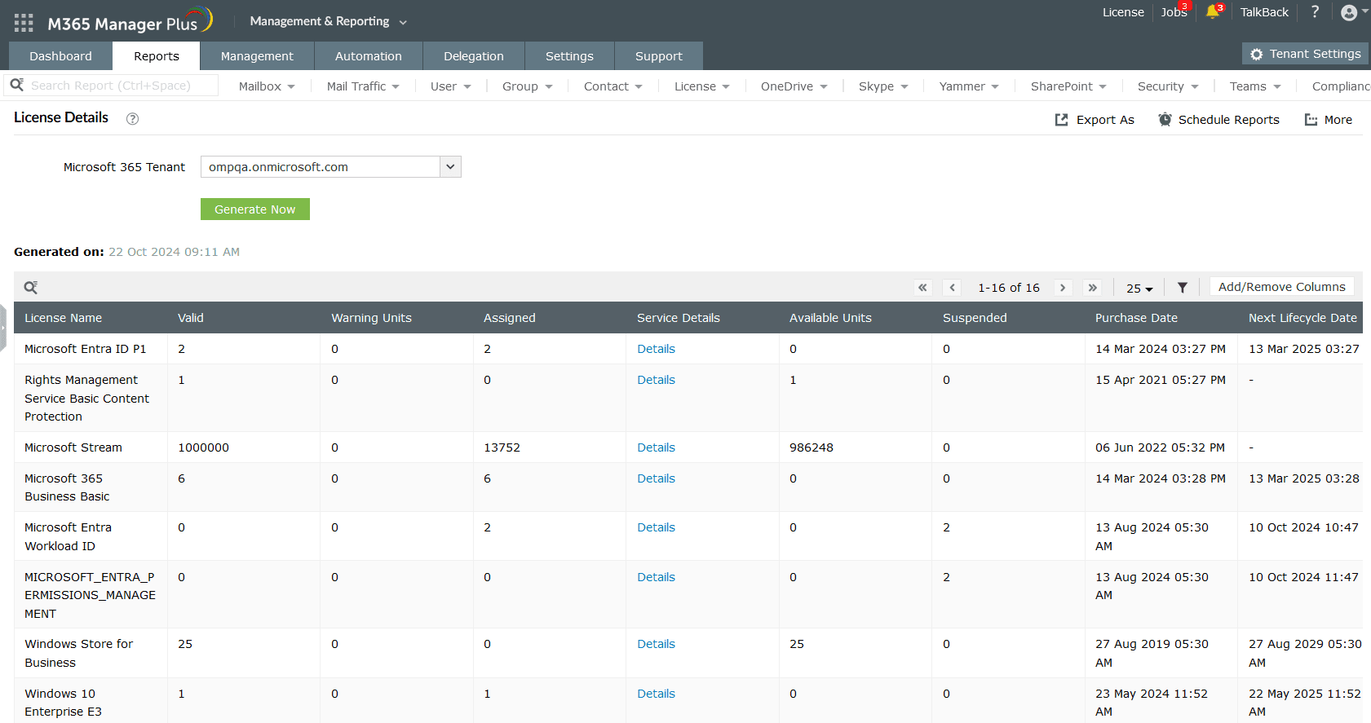Jump to the first page of results
1371x723 pixels.
tap(922, 288)
